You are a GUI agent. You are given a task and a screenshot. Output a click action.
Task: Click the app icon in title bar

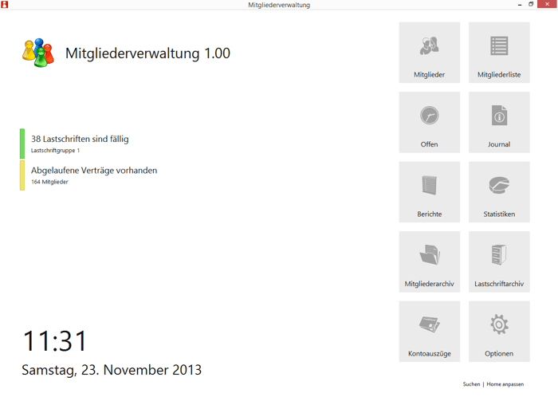(x=5, y=5)
